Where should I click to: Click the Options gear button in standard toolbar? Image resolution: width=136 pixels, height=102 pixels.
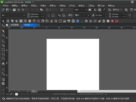(x=126, y=10)
